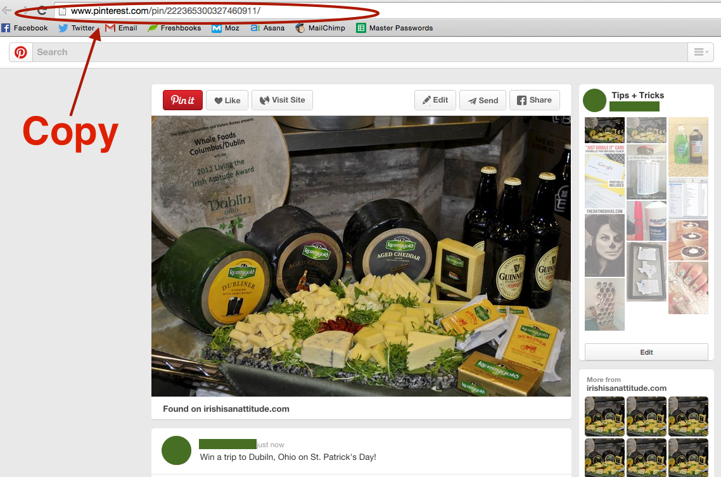Image resolution: width=721 pixels, height=477 pixels.
Task: Open the Asana bookmark
Action: click(267, 28)
